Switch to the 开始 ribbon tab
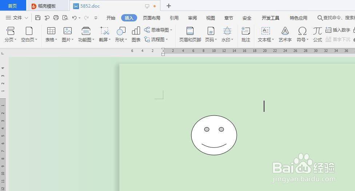The height and width of the screenshot is (191, 355). click(x=111, y=18)
